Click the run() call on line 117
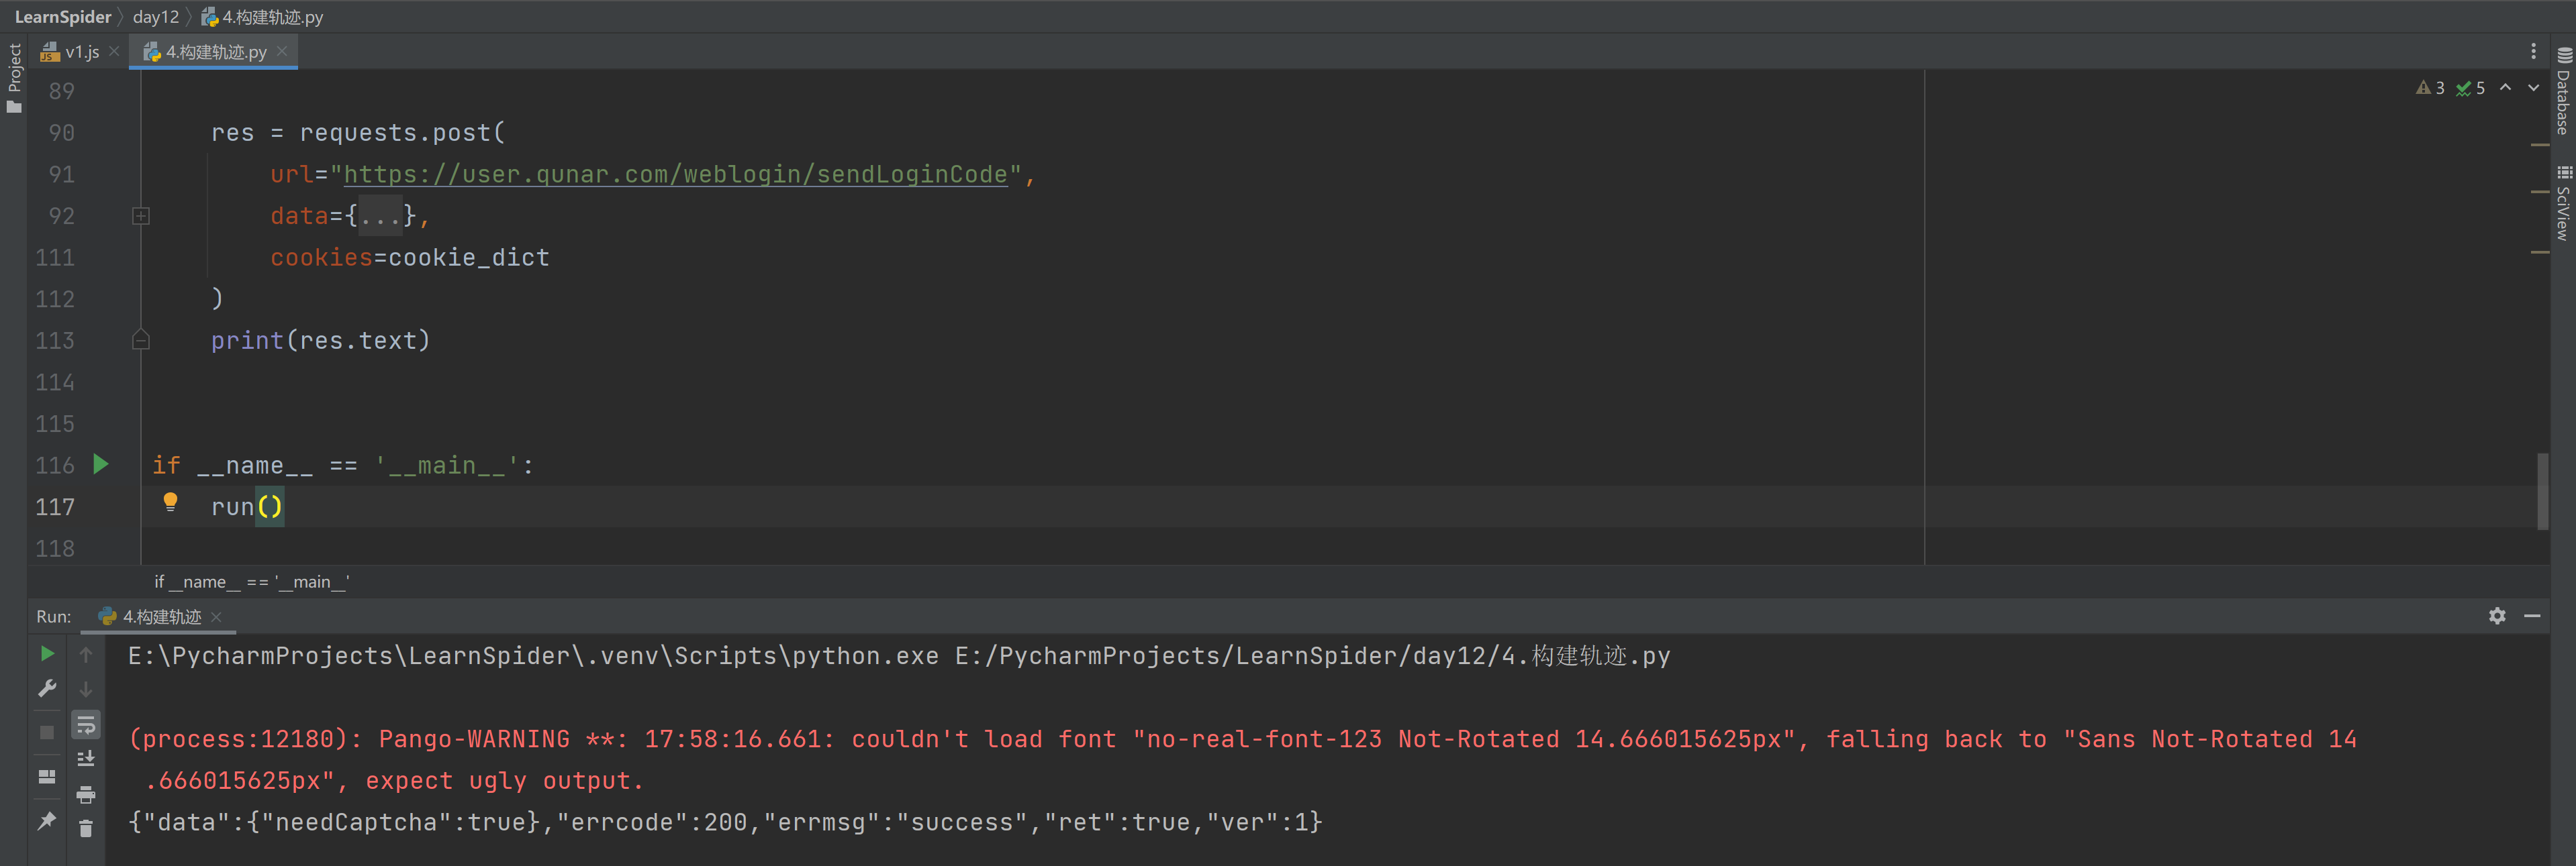This screenshot has height=866, width=2576. [x=247, y=507]
